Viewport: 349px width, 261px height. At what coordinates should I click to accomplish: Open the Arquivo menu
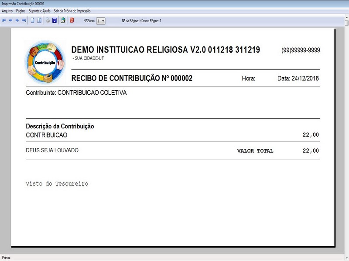[x=7, y=11]
